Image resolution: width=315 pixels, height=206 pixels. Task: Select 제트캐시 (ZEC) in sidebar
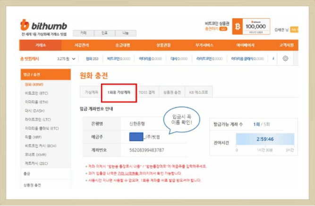point(36,163)
